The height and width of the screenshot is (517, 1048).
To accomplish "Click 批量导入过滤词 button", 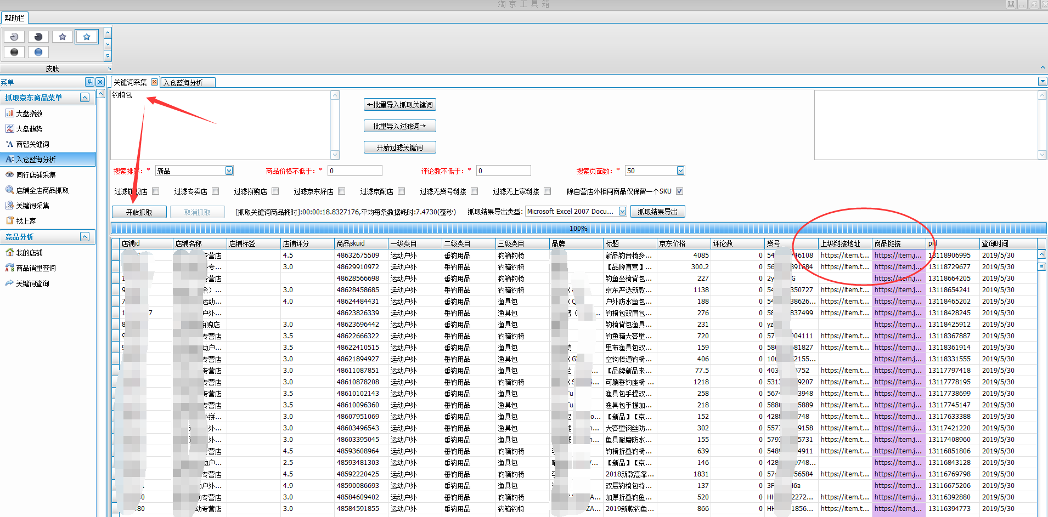I will coord(400,126).
